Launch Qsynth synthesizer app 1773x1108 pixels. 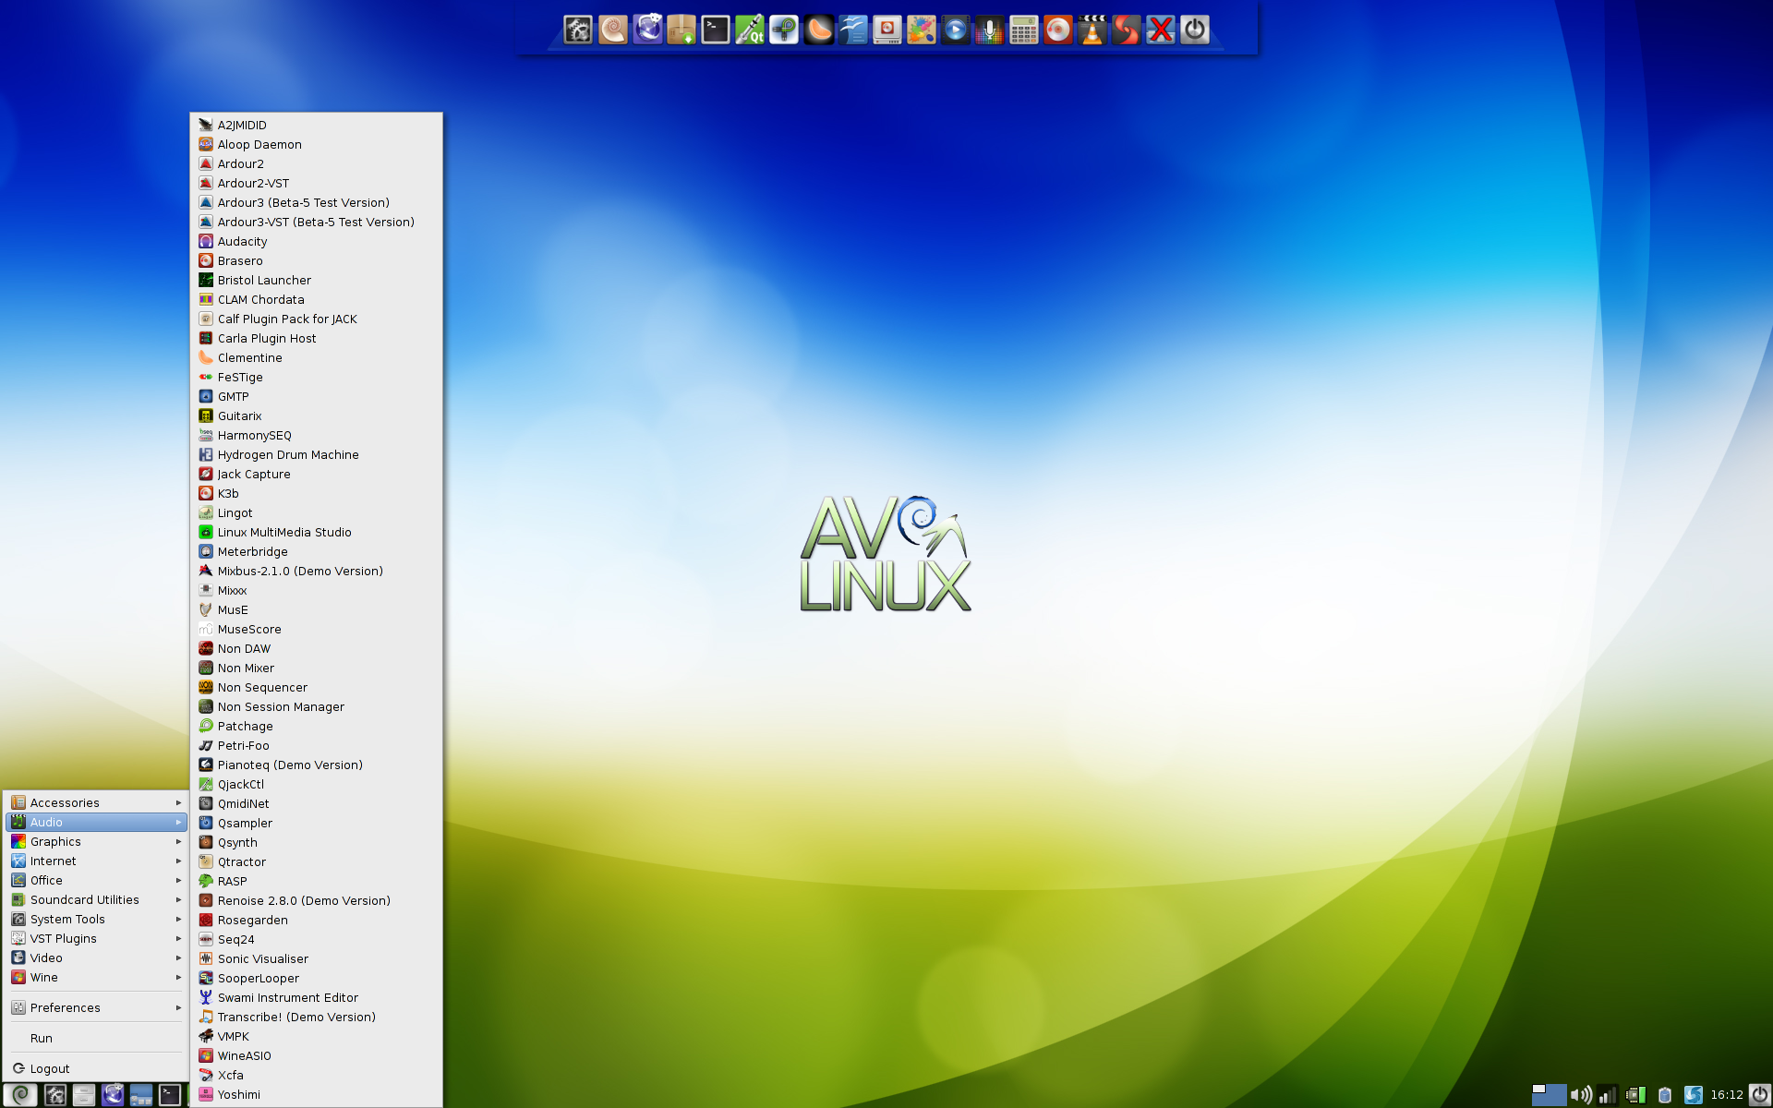[236, 841]
